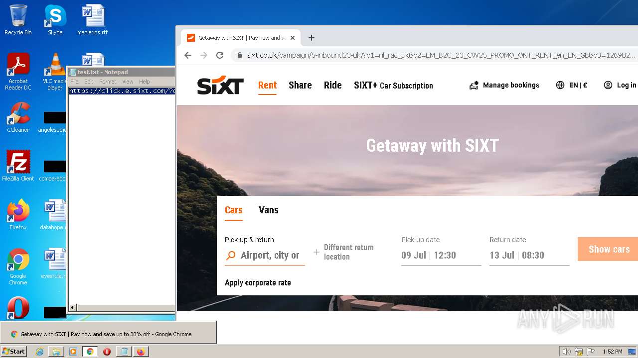
Task: Open CCleaner desktop shortcut
Action: point(18,117)
